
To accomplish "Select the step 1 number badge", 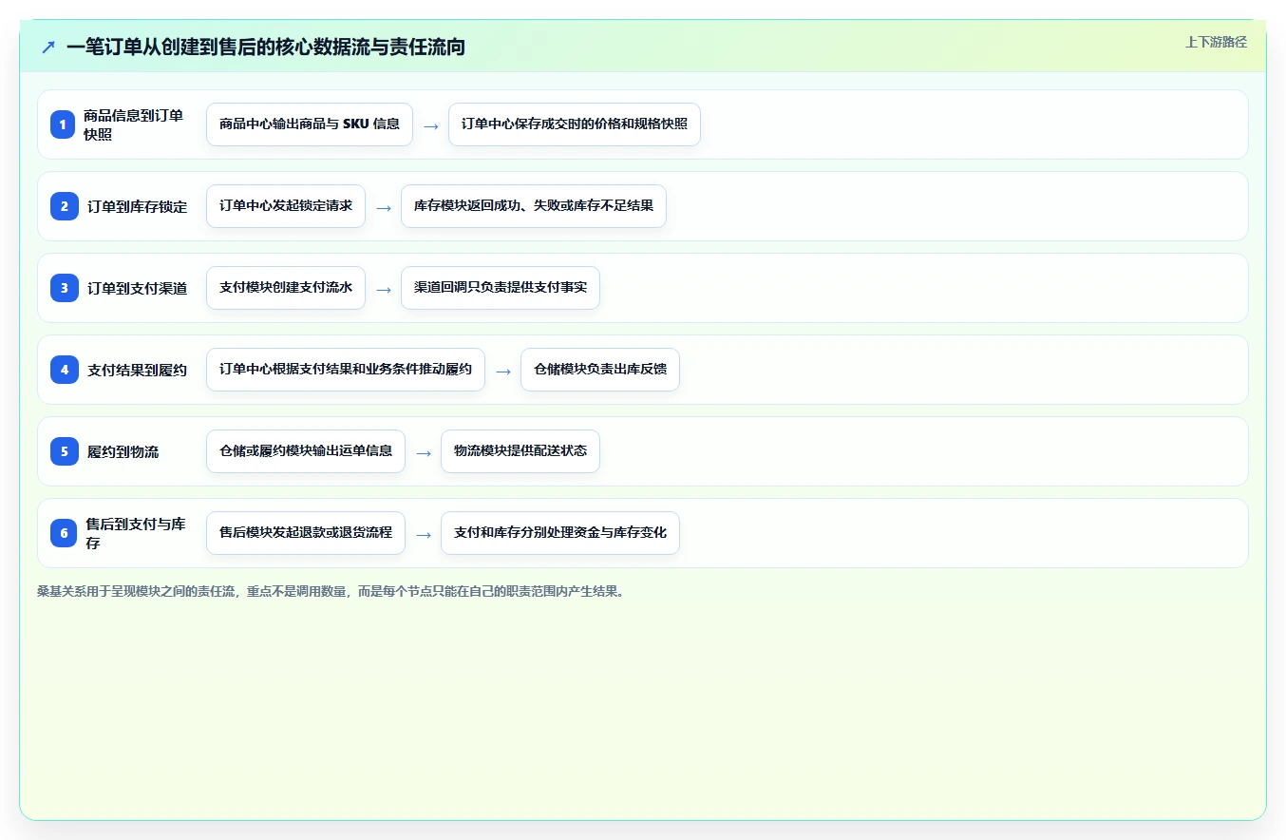I will [x=63, y=124].
